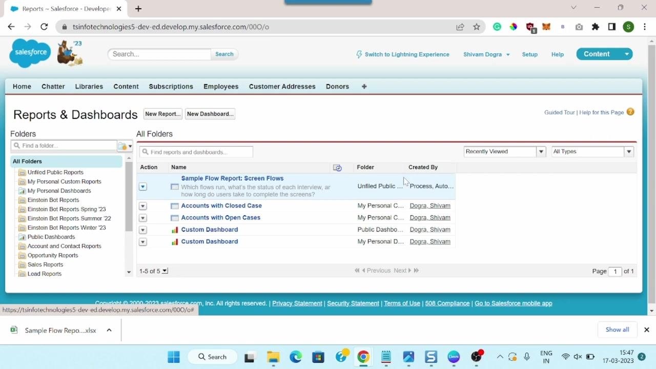Click the New Dashboard button
This screenshot has height=369, width=656.
coord(210,114)
